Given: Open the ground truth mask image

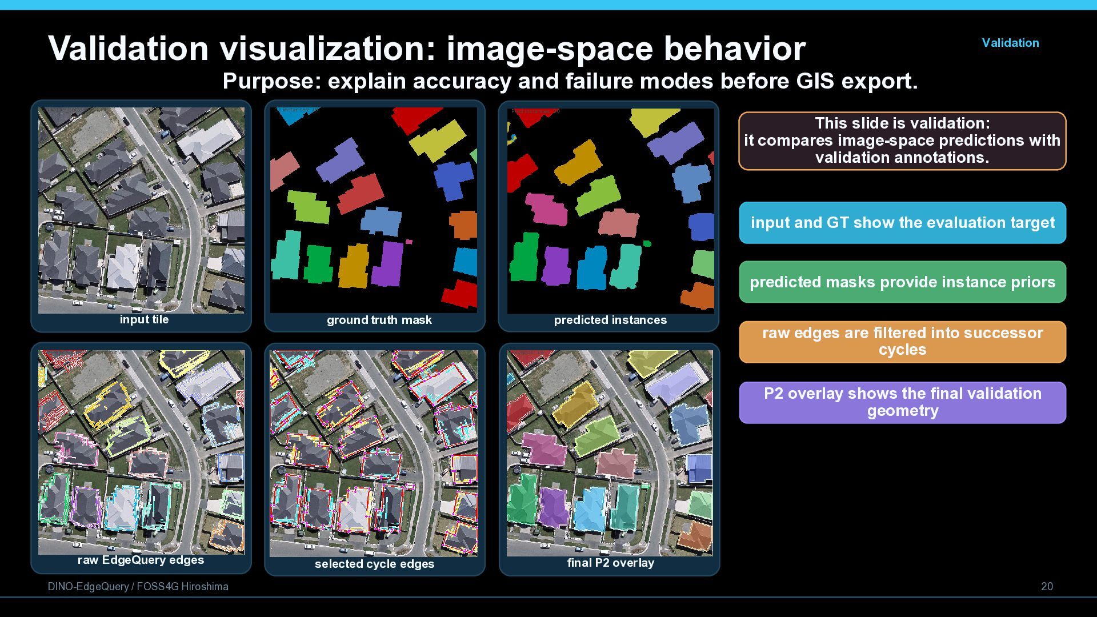Looking at the screenshot, I should coord(374,210).
